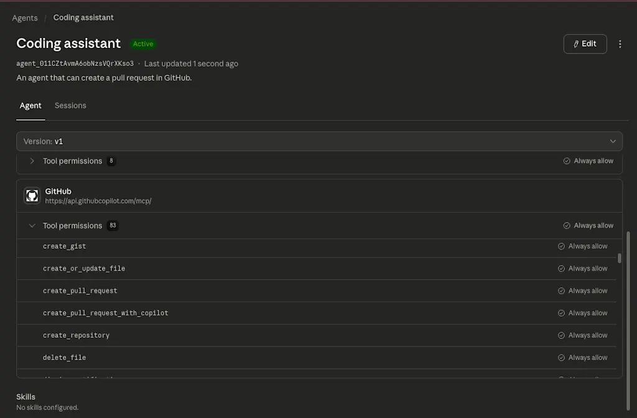Screen dimensions: 637x418
Task: Toggle Always allow on GitHub Tool permissions header
Action: click(588, 225)
